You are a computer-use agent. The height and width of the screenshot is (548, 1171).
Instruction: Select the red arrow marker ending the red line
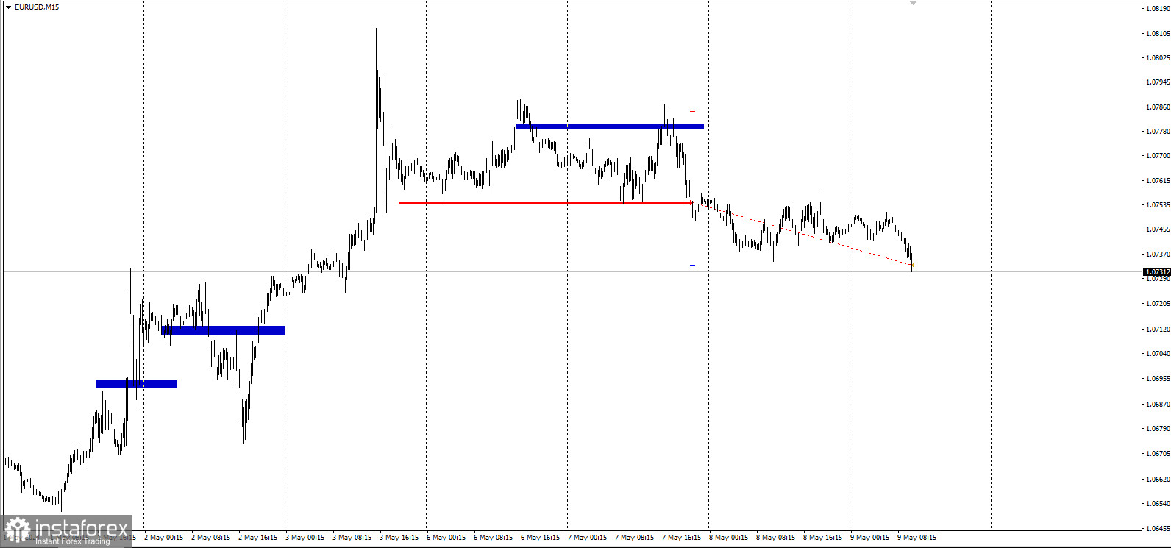coord(691,202)
